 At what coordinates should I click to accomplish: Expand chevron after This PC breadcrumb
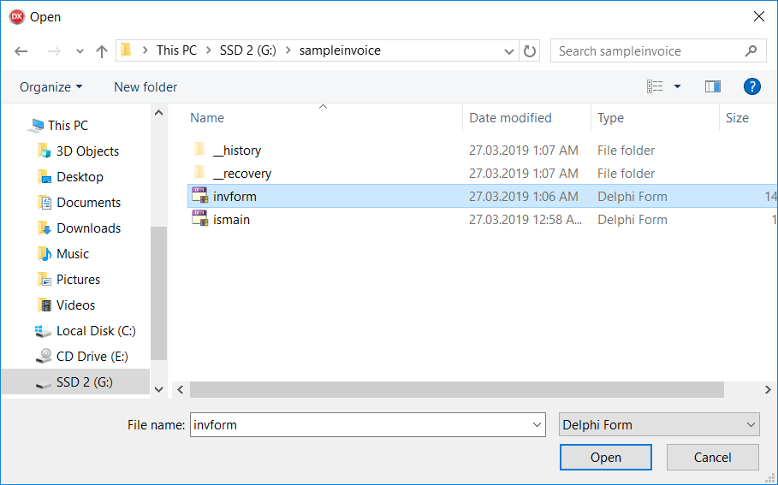click(209, 50)
